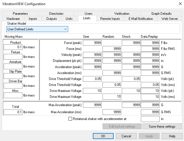
Task: Edit Data Replay Acceleration (rms) field
Action: (150, 73)
